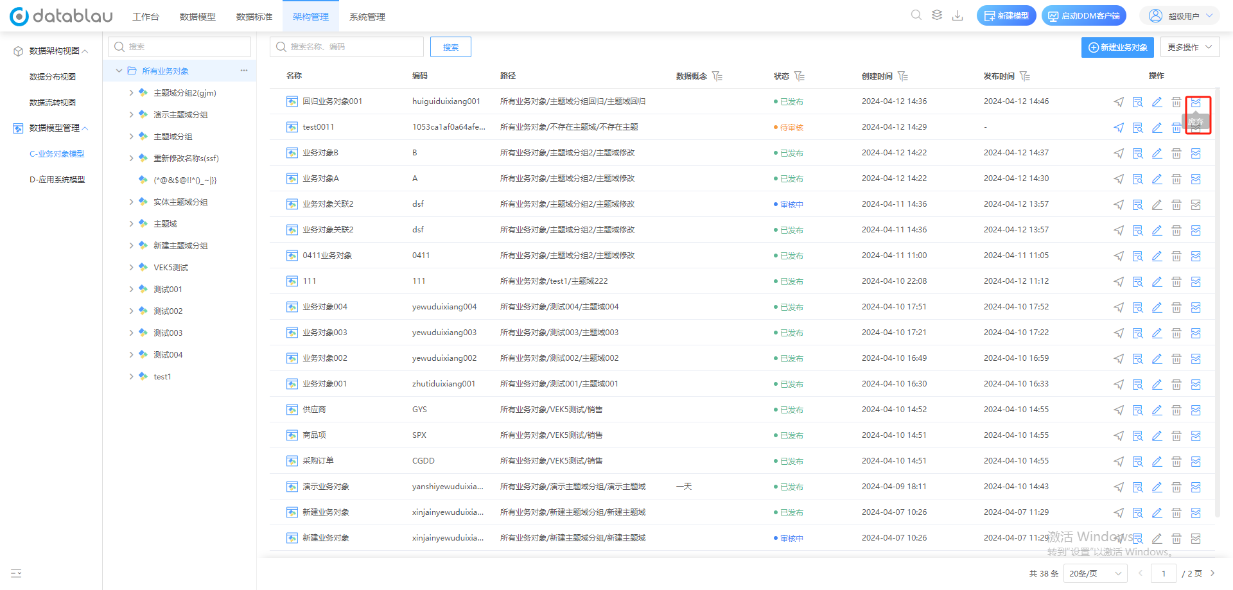Screen dimensions: 1233x590
Task: Click the discard (废弃) icon for 回归业务对象001
Action: pyautogui.click(x=1196, y=102)
